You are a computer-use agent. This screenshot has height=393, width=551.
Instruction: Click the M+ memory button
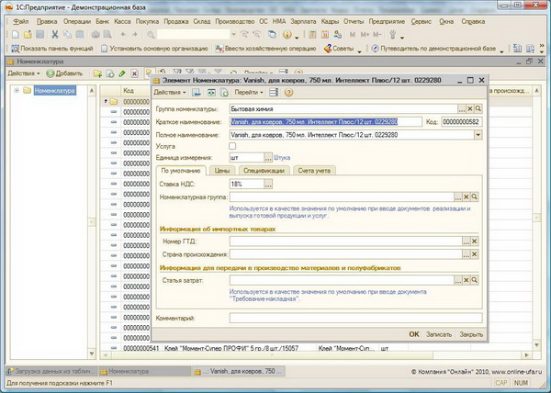[x=365, y=34]
